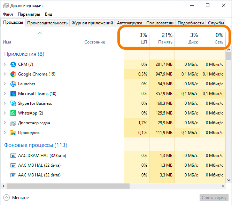Switch to the Производительность tab
The height and width of the screenshot is (205, 232).
47,23
